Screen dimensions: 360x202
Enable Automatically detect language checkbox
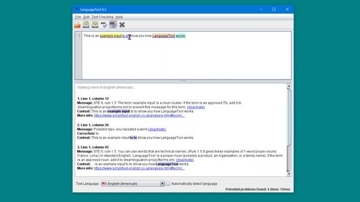click(168, 183)
